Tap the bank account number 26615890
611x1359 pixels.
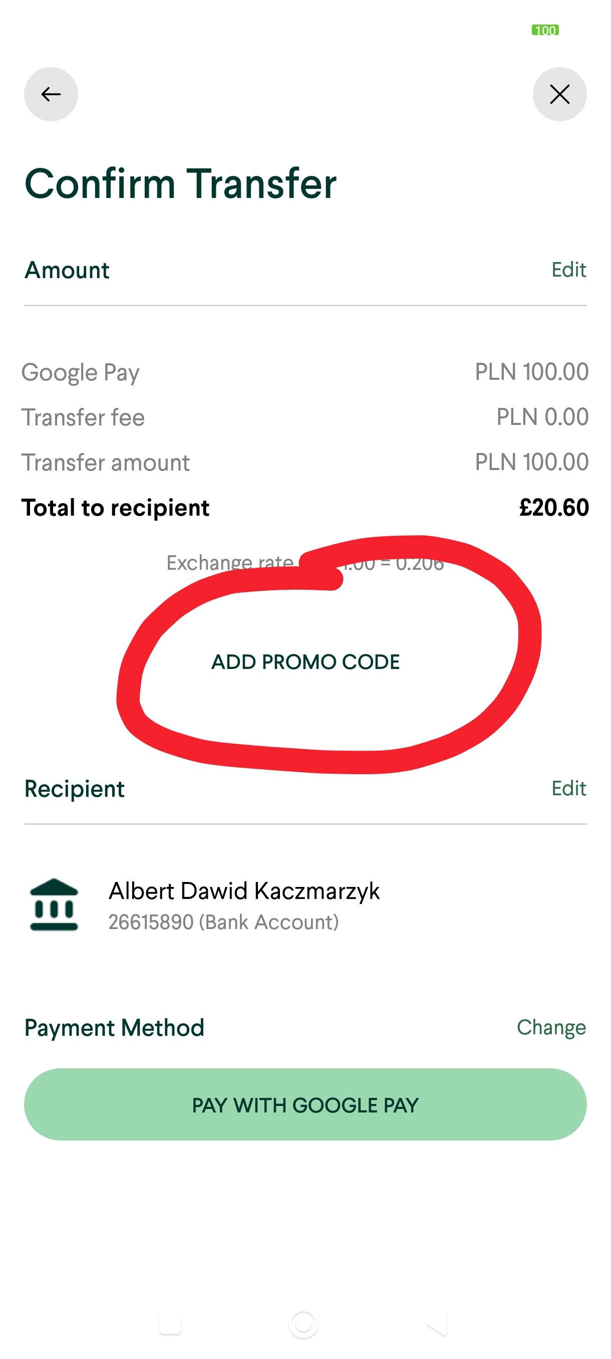click(223, 922)
